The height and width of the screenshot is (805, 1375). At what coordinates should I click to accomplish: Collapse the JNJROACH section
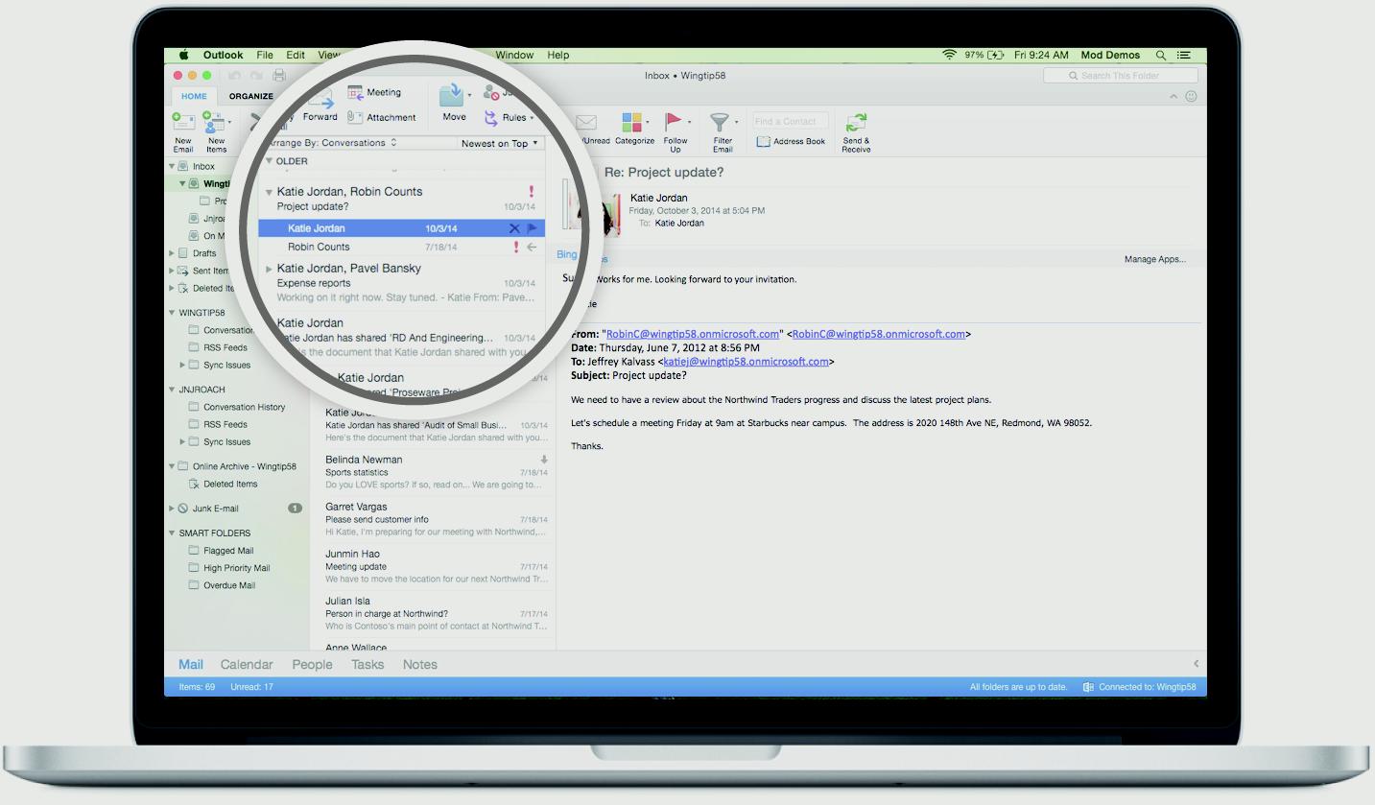[172, 390]
